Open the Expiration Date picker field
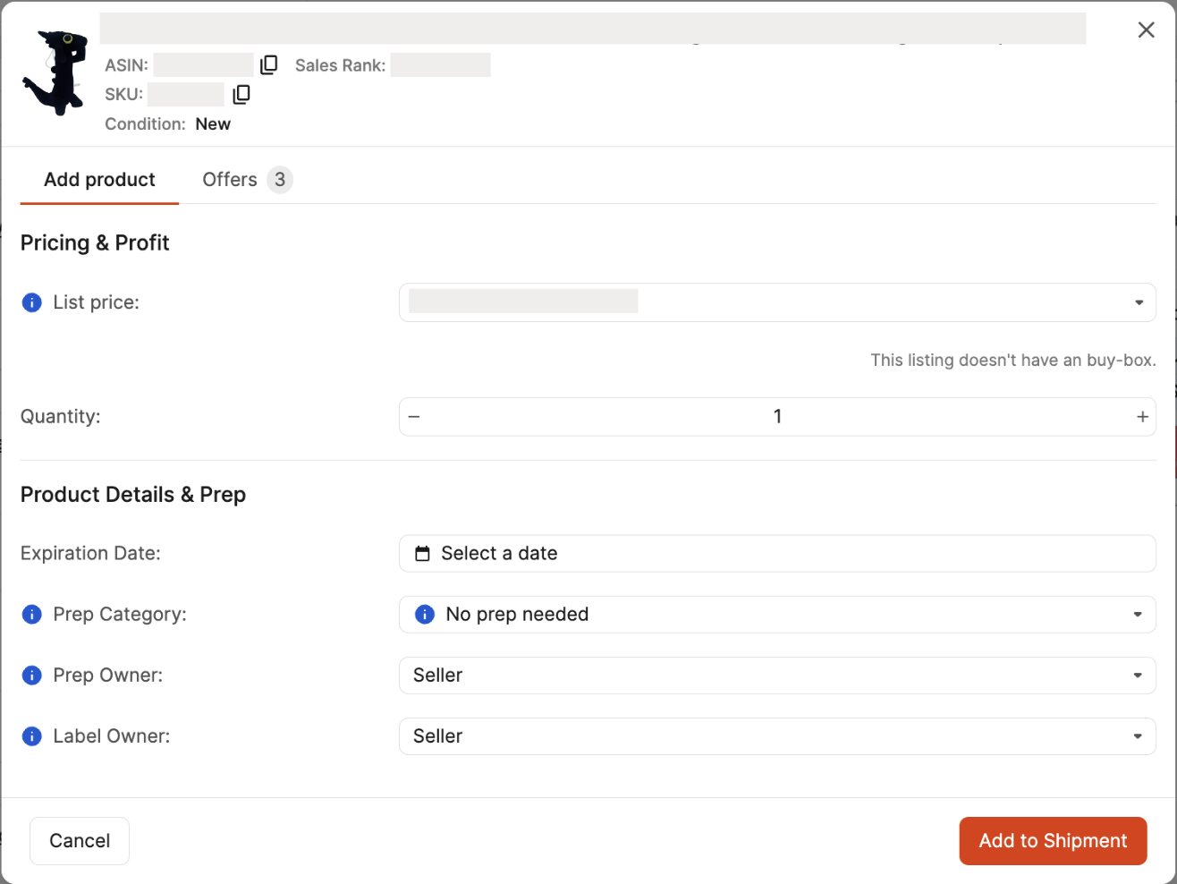 pyautogui.click(x=777, y=554)
